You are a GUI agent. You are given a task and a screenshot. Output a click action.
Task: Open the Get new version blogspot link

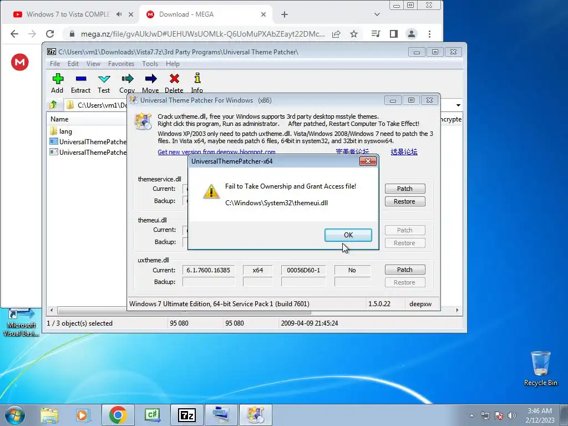coord(216,152)
